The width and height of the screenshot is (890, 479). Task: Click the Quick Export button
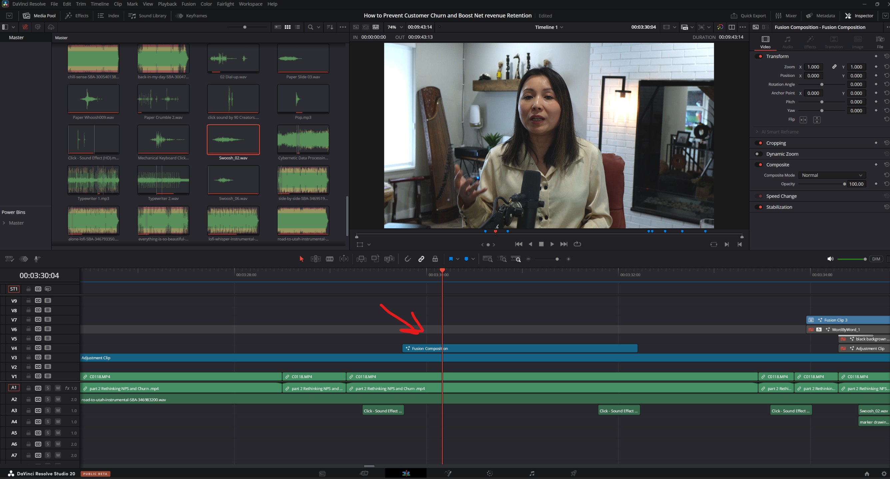(748, 16)
